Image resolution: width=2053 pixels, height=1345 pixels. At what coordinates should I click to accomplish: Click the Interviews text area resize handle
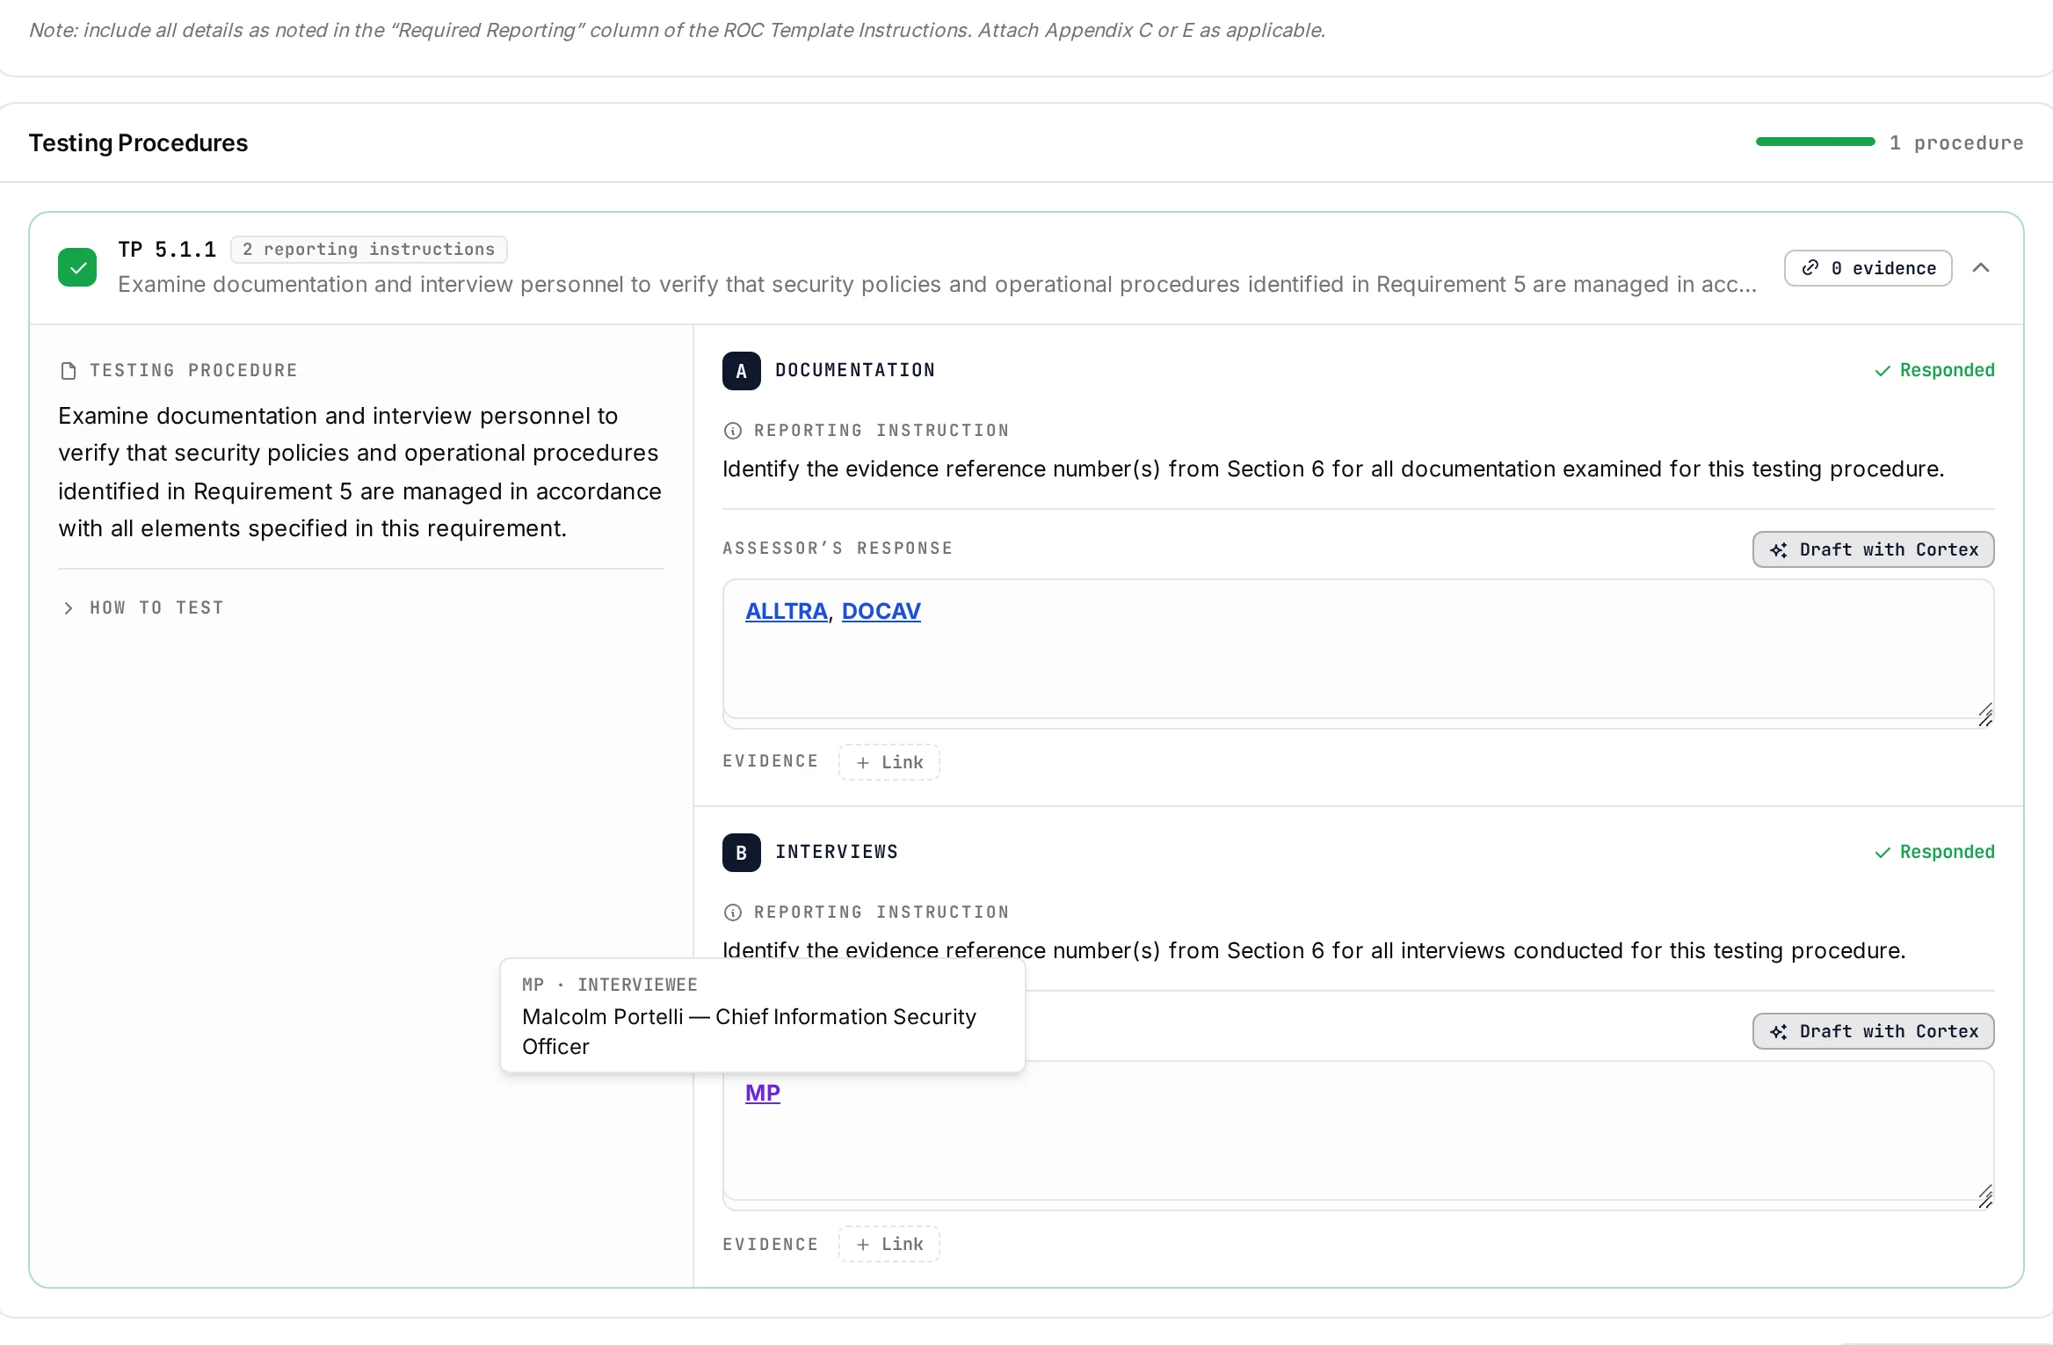pyautogui.click(x=1984, y=1197)
